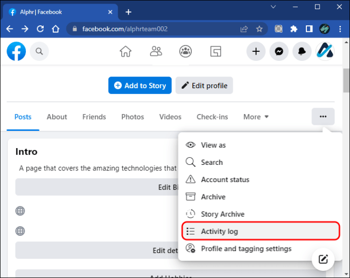This screenshot has height=278, width=350.
Task: Open Profile and tagging settings
Action: (246, 249)
